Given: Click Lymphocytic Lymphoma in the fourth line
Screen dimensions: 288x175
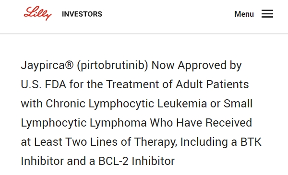Looking at the screenshot, I should point(84,123).
